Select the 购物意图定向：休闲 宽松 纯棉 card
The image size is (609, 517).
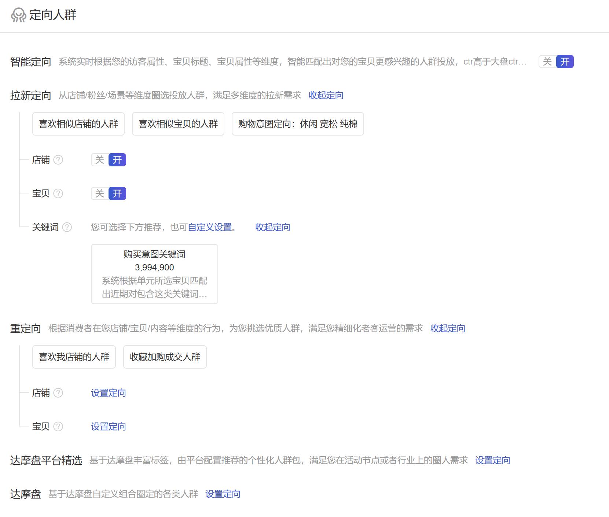(x=298, y=124)
